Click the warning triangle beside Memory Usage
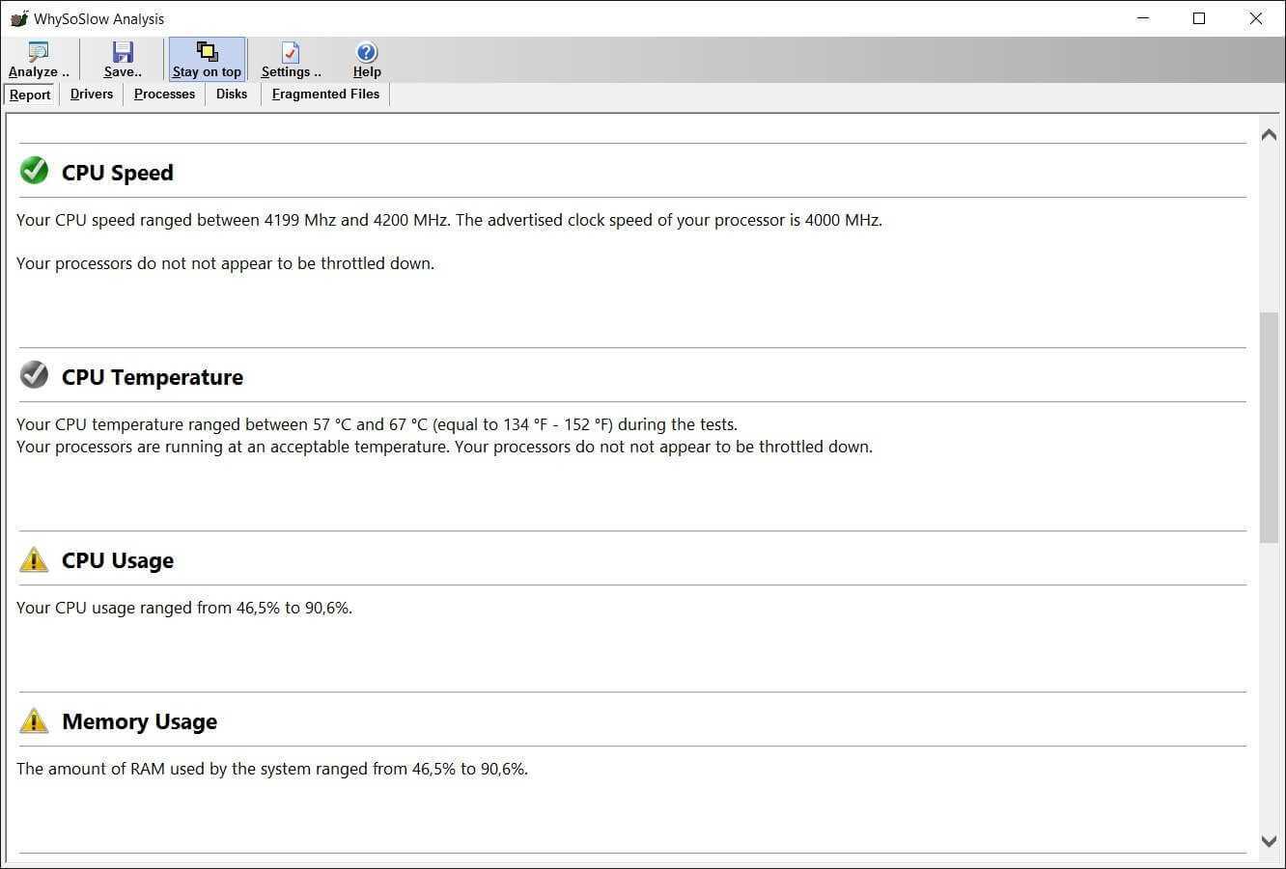This screenshot has height=869, width=1286. [x=34, y=720]
